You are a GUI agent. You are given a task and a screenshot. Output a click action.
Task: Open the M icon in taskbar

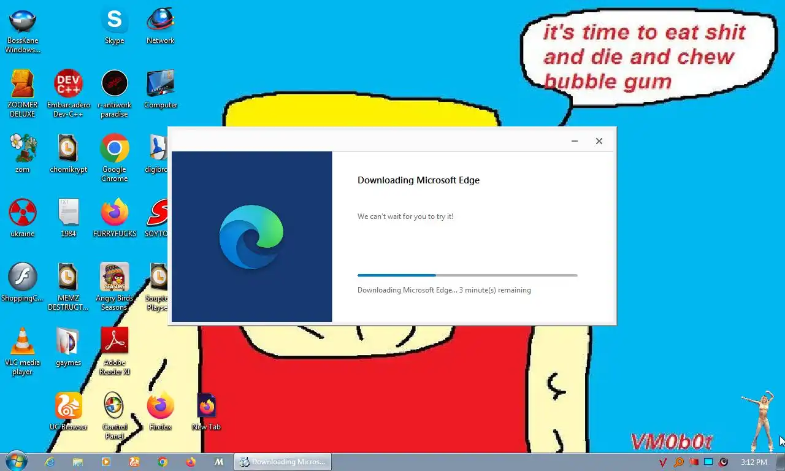219,462
